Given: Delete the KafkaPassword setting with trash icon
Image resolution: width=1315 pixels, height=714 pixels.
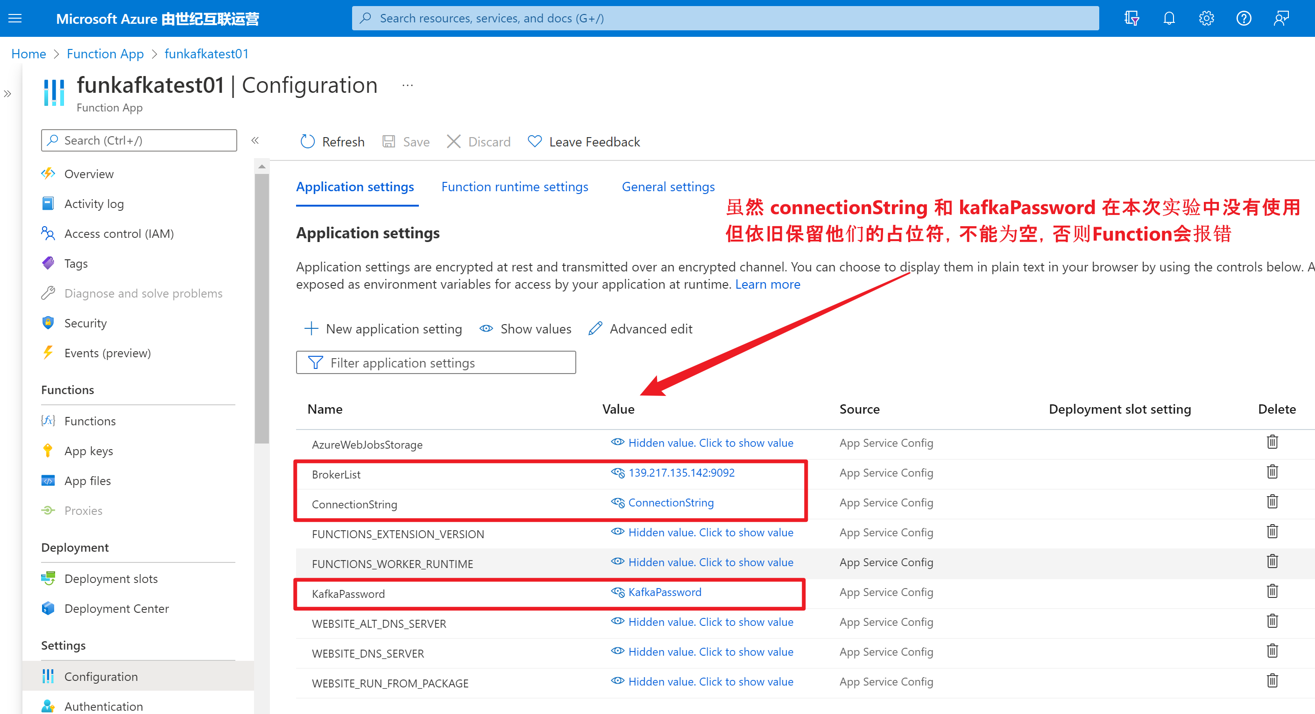Looking at the screenshot, I should pos(1272,591).
